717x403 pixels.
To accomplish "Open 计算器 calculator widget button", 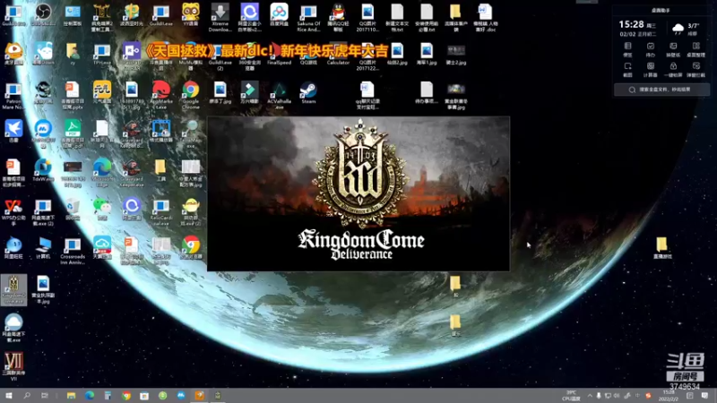I will (x=651, y=70).
